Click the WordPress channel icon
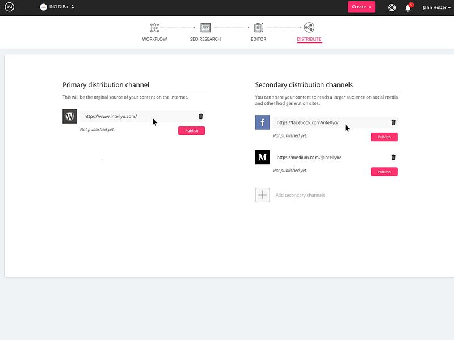The image size is (454, 340). click(x=70, y=116)
